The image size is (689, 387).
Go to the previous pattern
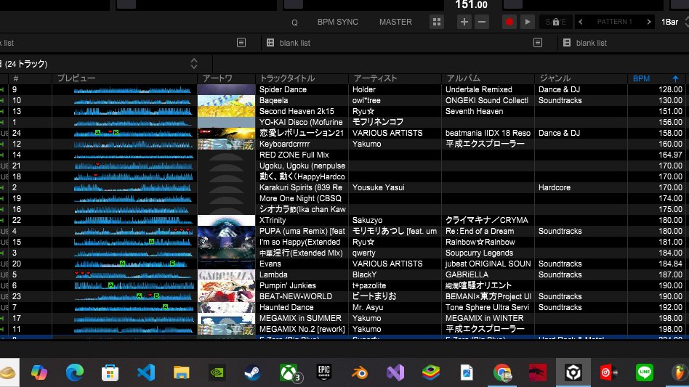[581, 22]
